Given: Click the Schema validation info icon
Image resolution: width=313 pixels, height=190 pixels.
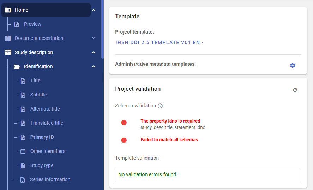Looking at the screenshot, I should 160,106.
